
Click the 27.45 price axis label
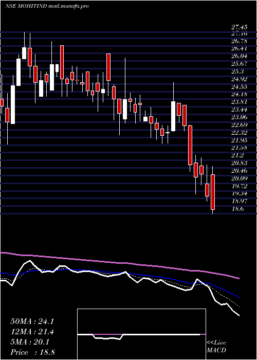[240, 27]
